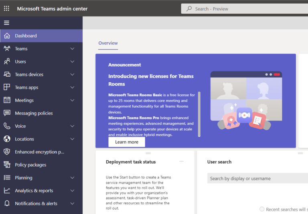
Task: Click the Messaging policies chat icon
Action: 7,113
